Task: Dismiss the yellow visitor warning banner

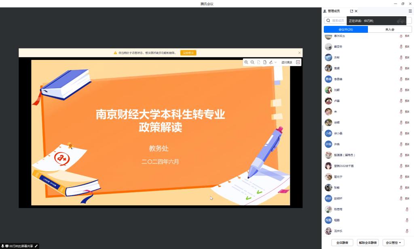Action: click(x=299, y=53)
